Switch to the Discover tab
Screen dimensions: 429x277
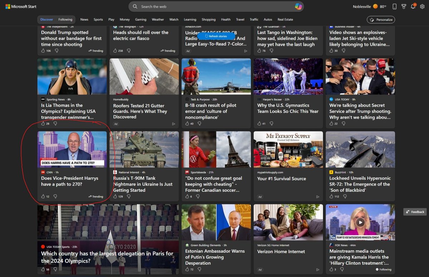pyautogui.click(x=46, y=20)
